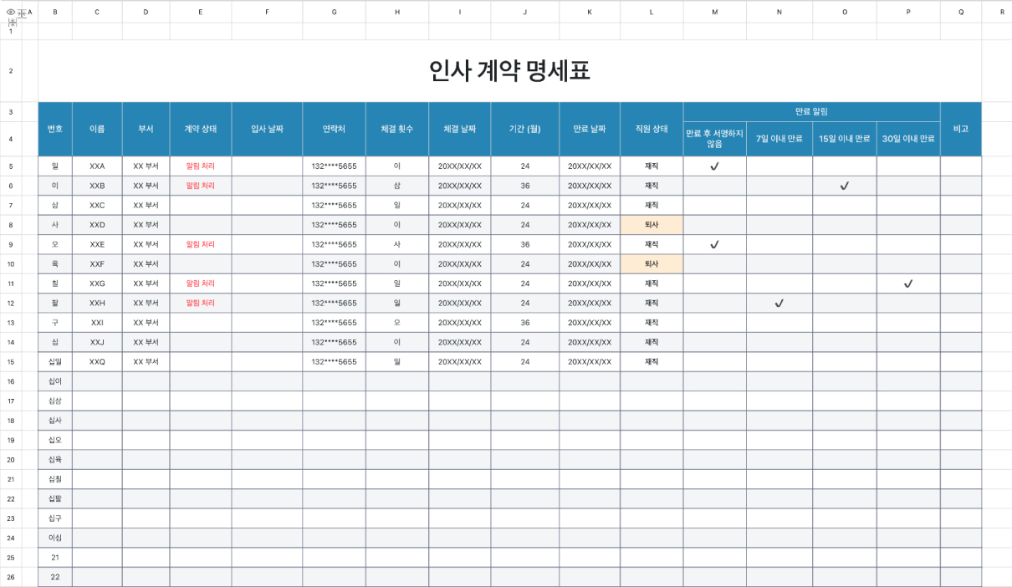Select row 26 header
1012x587 pixels.
(x=11, y=577)
